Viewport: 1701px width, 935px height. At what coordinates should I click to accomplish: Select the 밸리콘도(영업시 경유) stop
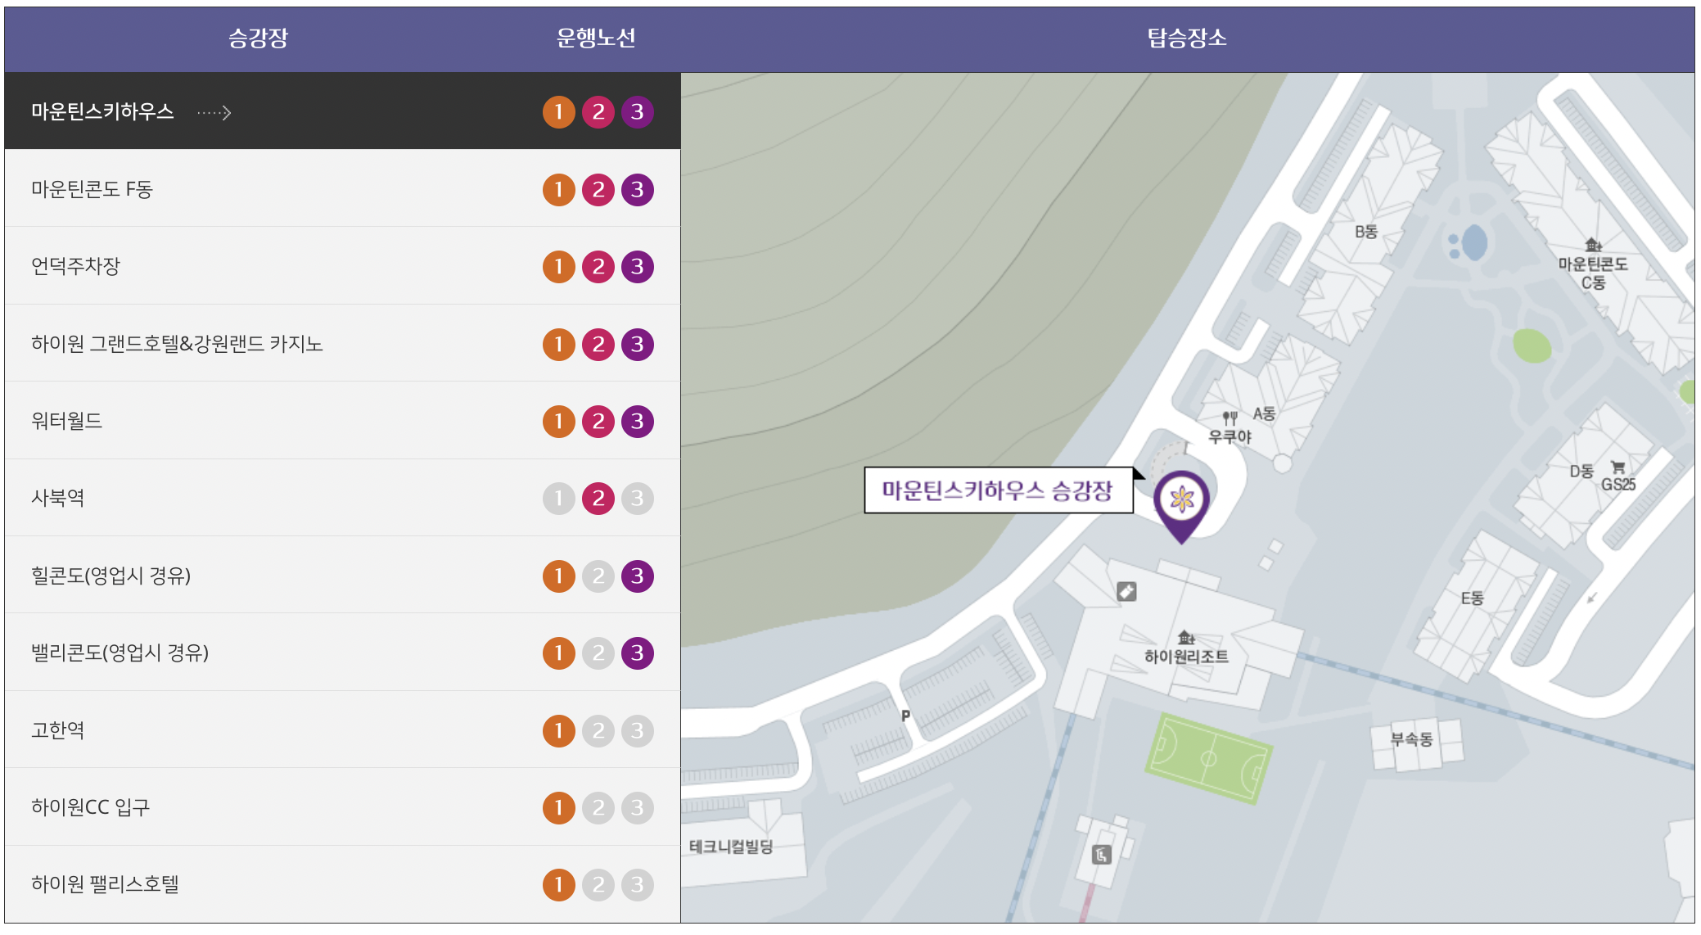(x=342, y=653)
